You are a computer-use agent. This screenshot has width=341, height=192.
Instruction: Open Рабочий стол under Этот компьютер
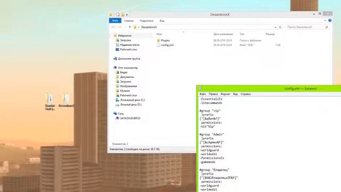[128, 95]
